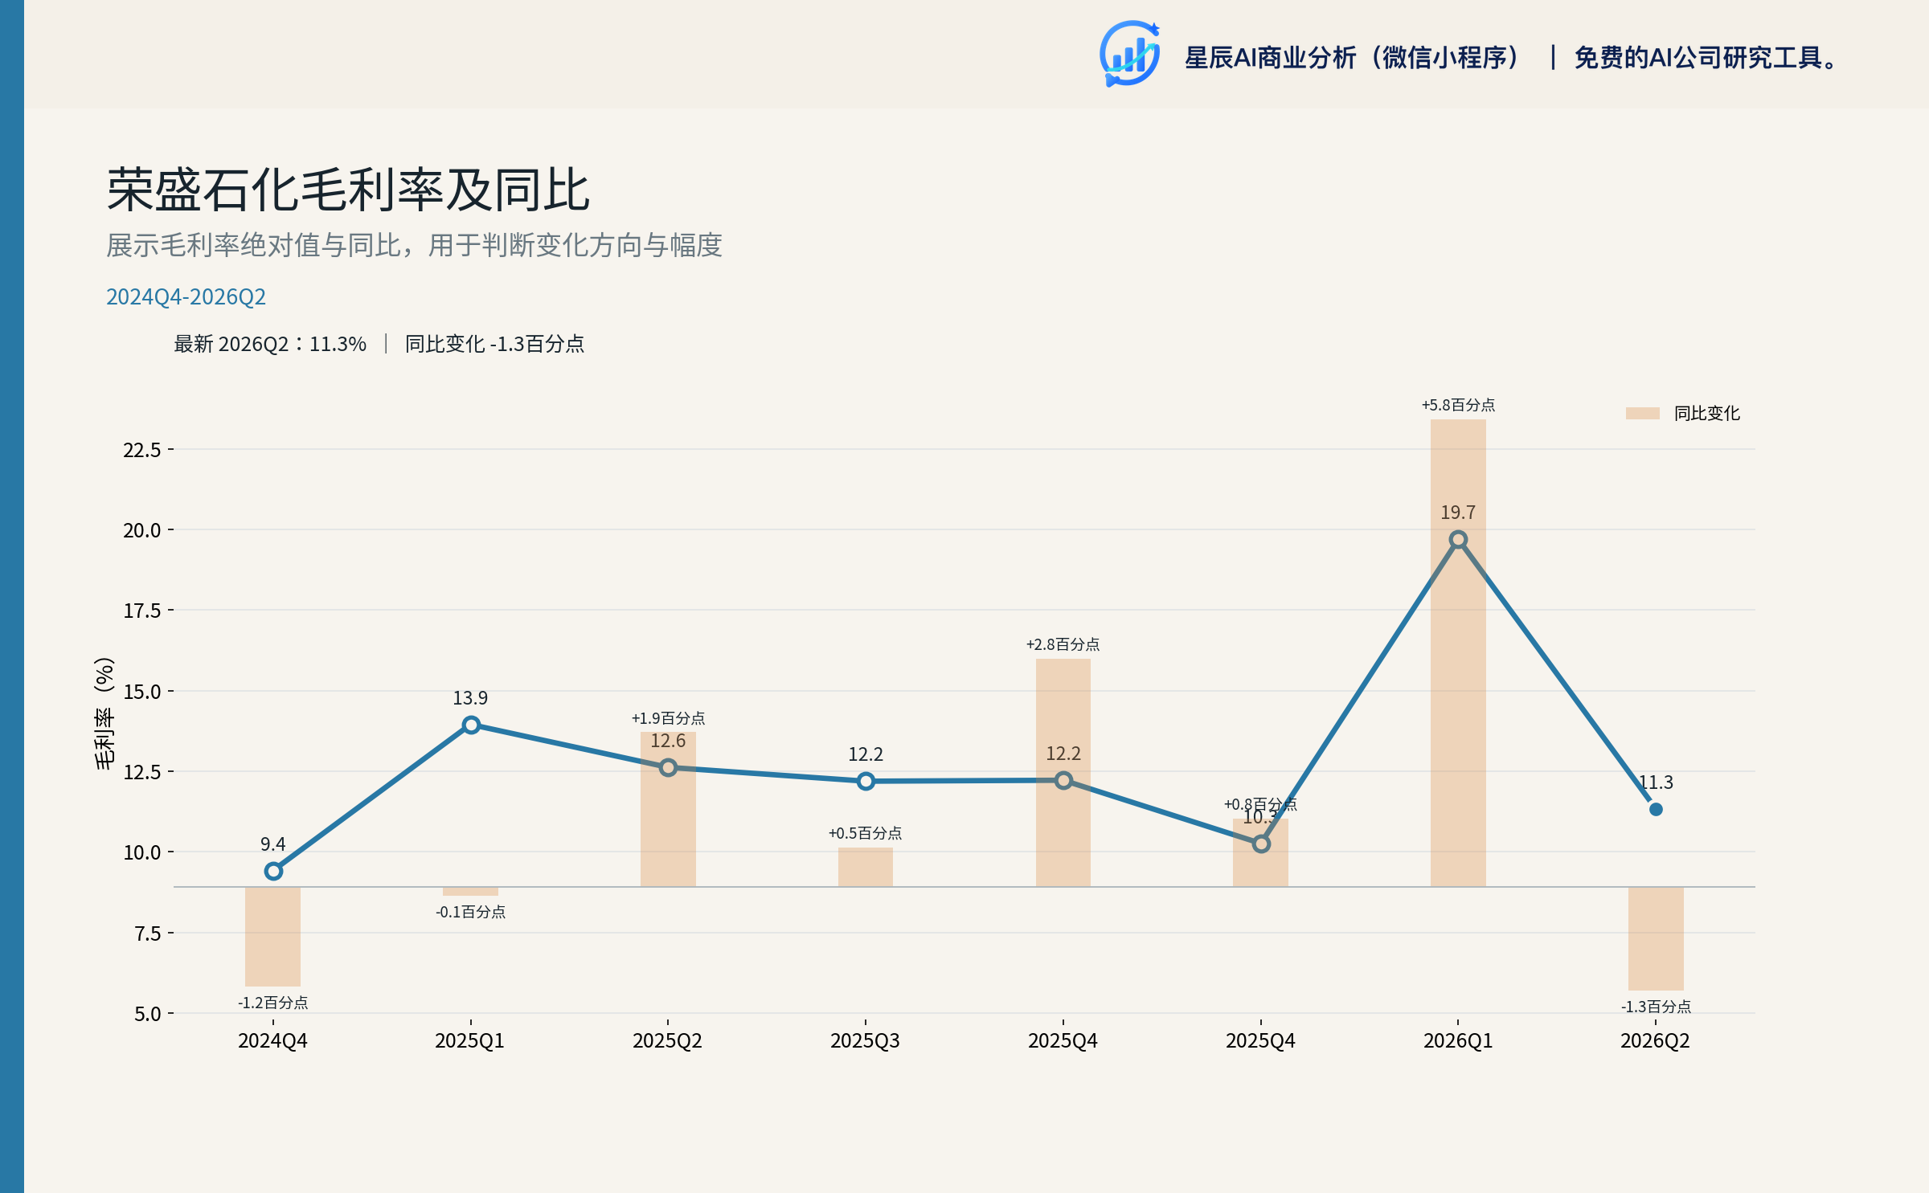1929x1193 pixels.
Task: Click the 同比变化 legend color swatch
Action: pyautogui.click(x=1642, y=413)
